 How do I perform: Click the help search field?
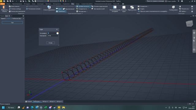pos(156,1)
